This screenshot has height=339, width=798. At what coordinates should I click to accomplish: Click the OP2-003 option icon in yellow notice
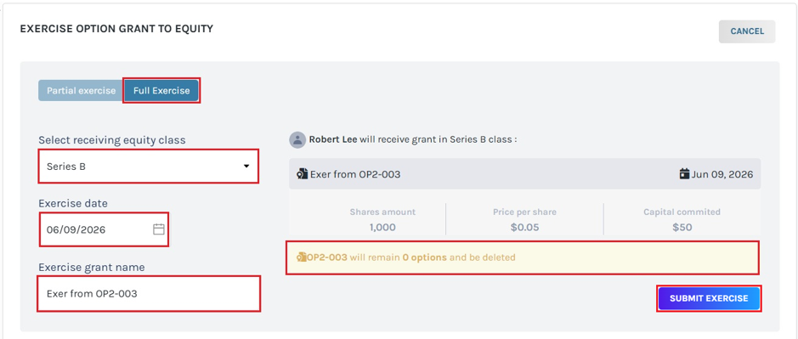(x=302, y=257)
